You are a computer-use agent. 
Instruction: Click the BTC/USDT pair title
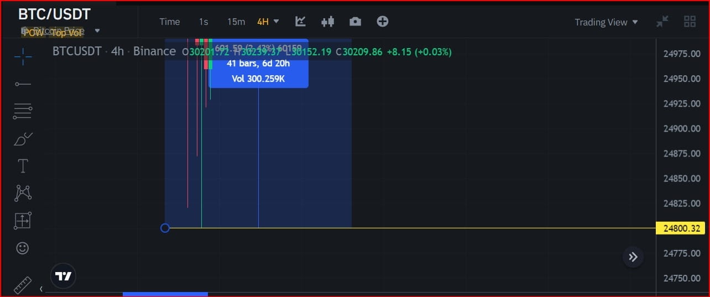(x=54, y=14)
